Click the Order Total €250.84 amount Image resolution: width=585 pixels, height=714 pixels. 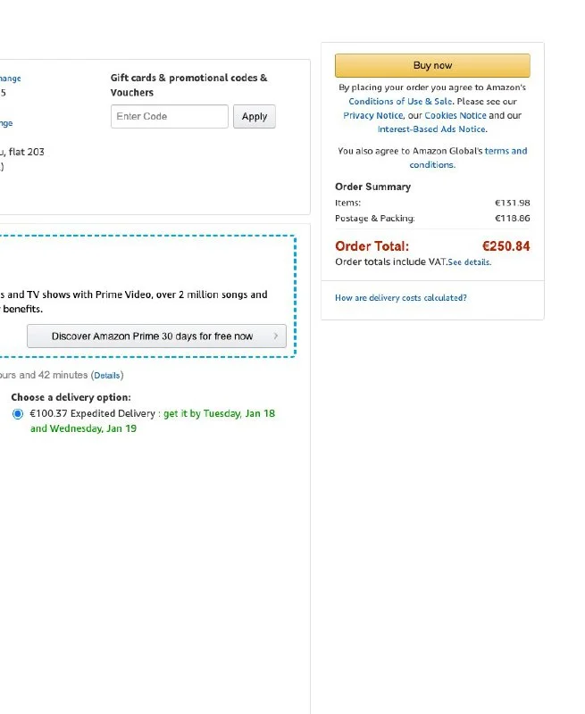506,246
